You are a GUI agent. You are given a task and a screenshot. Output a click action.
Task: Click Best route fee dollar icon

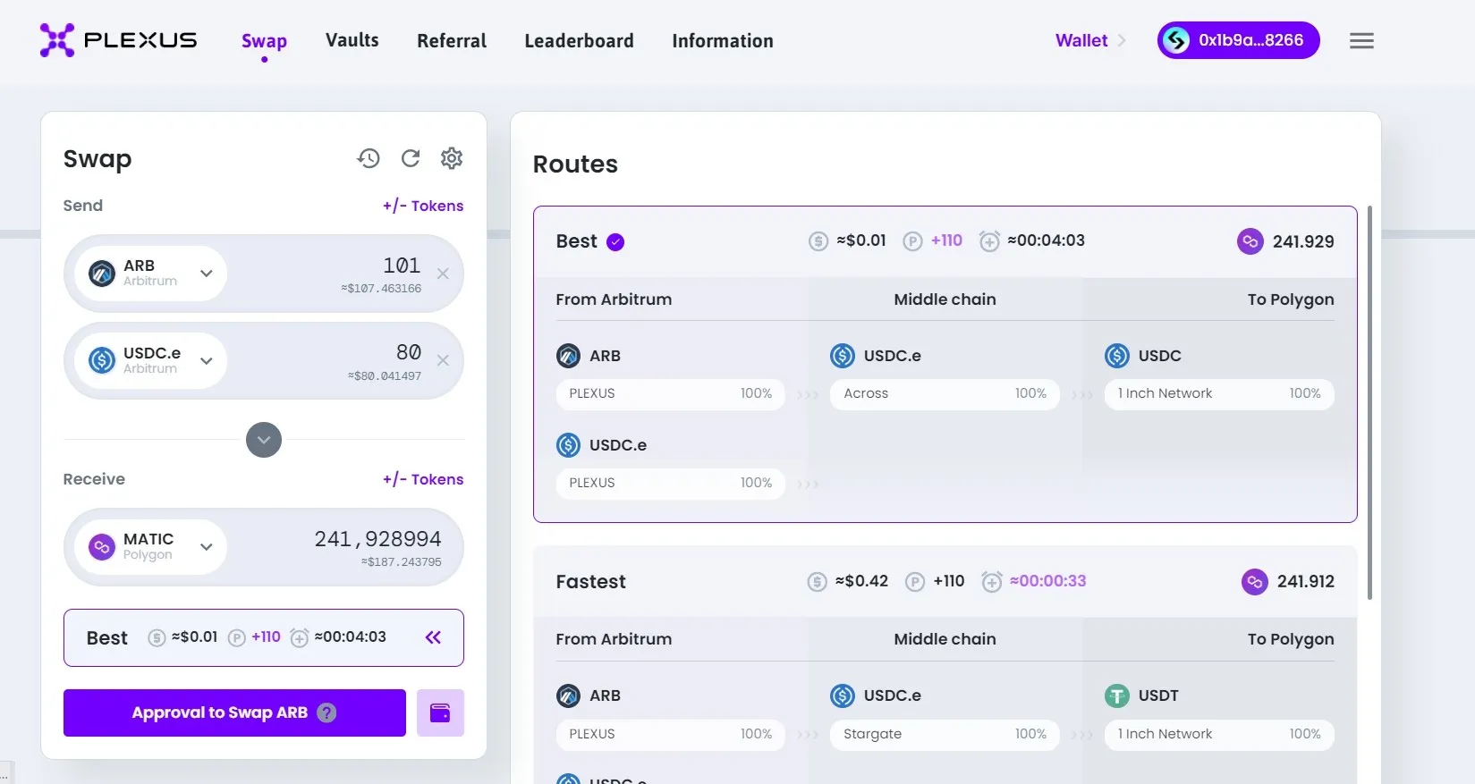[x=818, y=241]
